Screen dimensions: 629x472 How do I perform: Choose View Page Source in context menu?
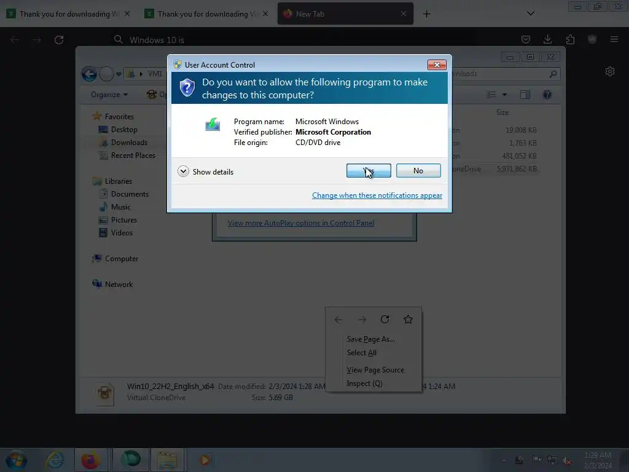tap(375, 370)
